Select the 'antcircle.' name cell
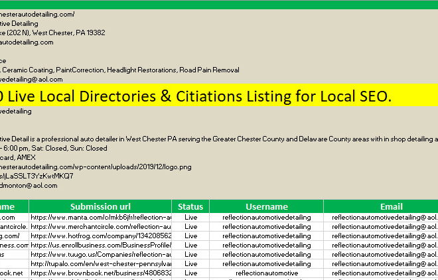Viewport: 438px width, 280px height. click(14, 226)
